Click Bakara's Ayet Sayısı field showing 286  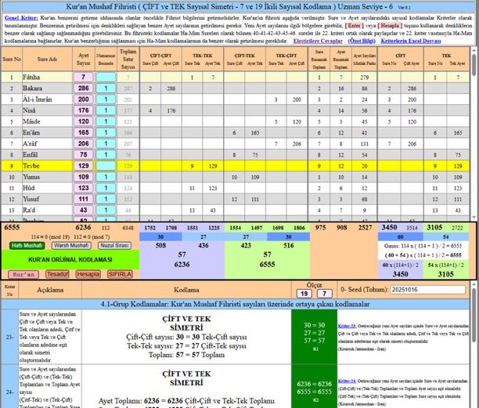(x=84, y=88)
